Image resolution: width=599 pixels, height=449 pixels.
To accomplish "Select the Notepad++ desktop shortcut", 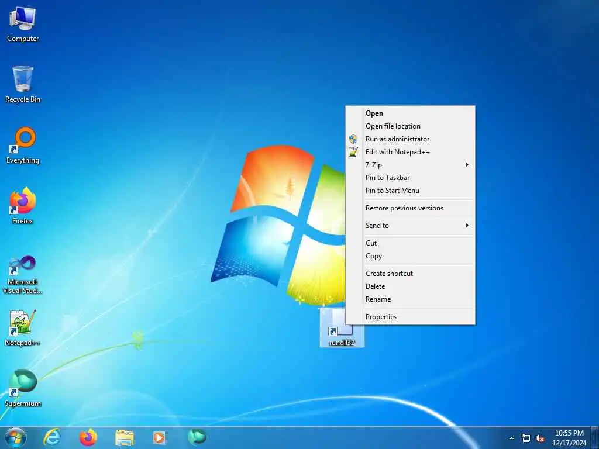I will tap(23, 329).
